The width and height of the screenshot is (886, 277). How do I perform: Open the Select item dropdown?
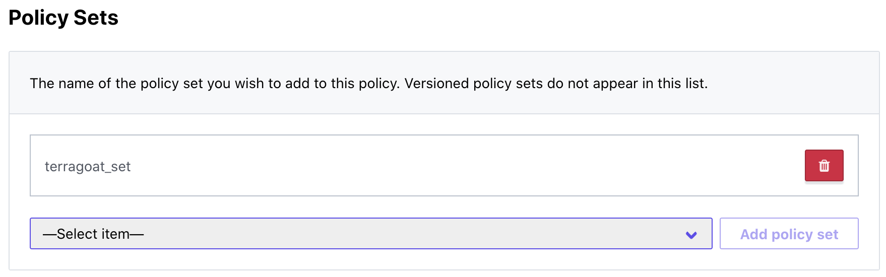click(x=371, y=234)
